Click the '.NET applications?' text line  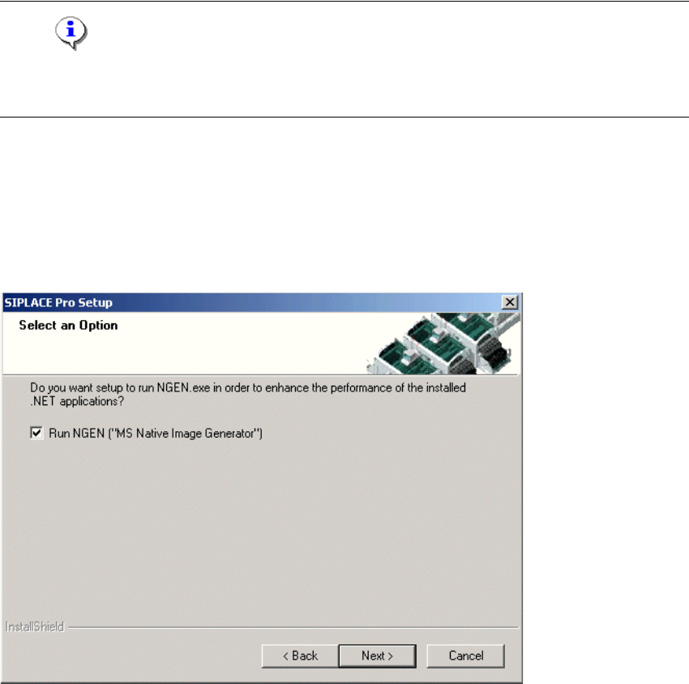pyautogui.click(x=77, y=401)
